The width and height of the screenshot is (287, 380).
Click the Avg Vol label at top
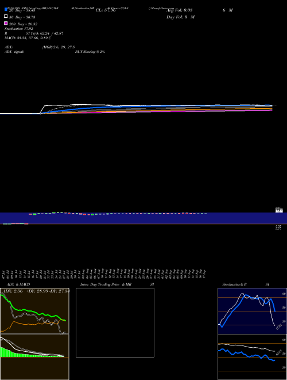tap(179, 10)
